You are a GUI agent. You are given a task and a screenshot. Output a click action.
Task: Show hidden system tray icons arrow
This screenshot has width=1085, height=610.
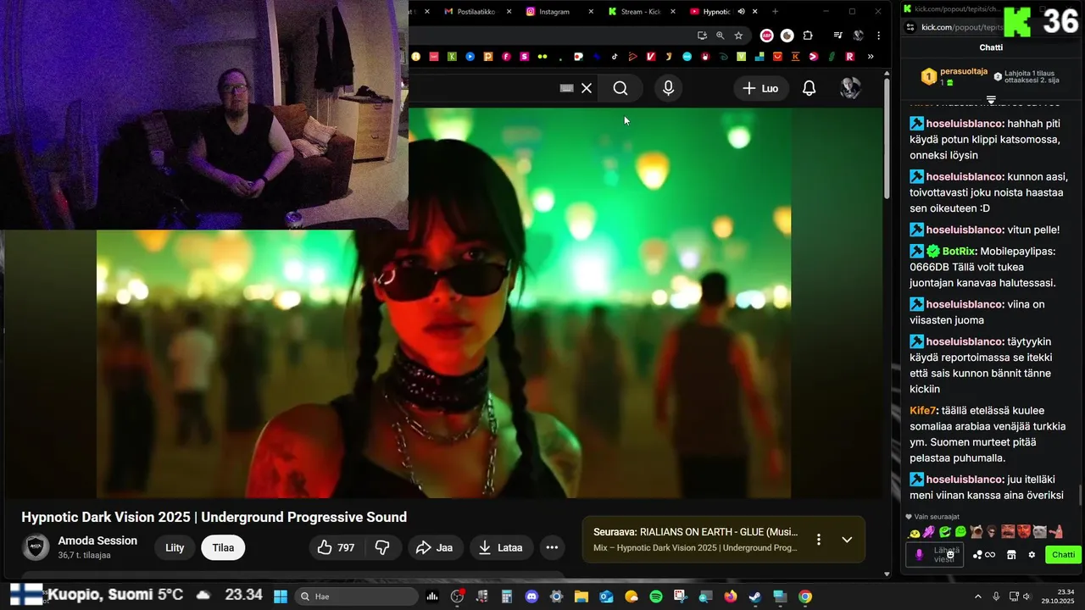(x=977, y=596)
